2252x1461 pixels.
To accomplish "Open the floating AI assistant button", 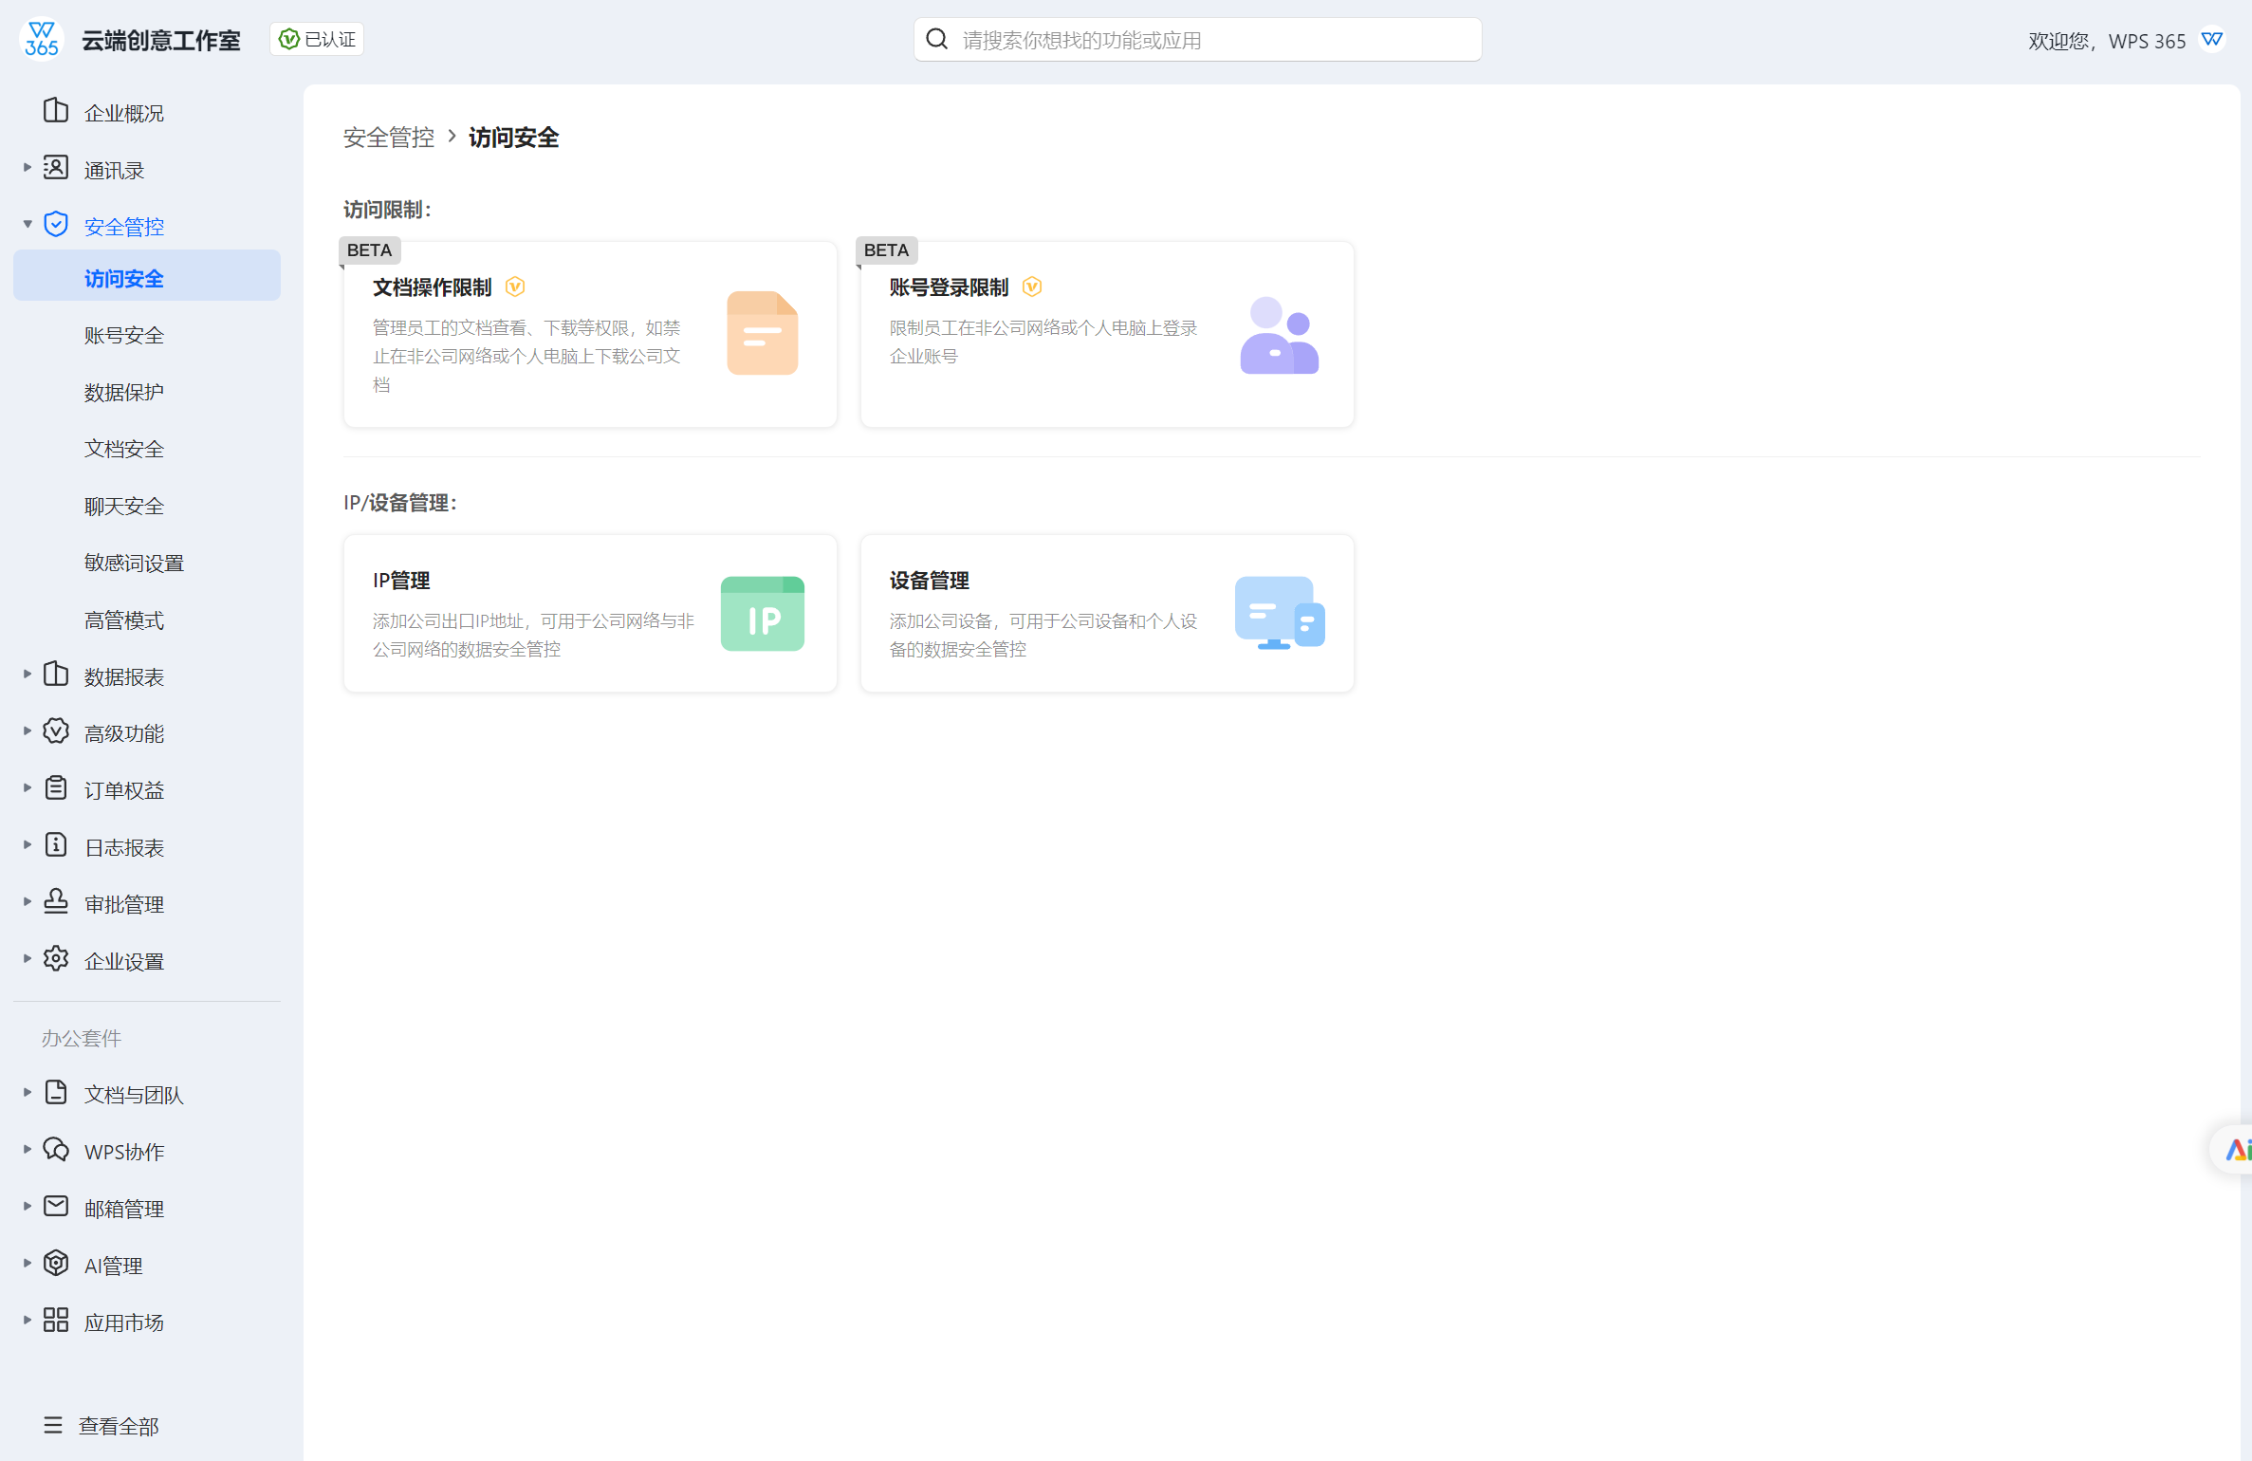I will (2236, 1150).
